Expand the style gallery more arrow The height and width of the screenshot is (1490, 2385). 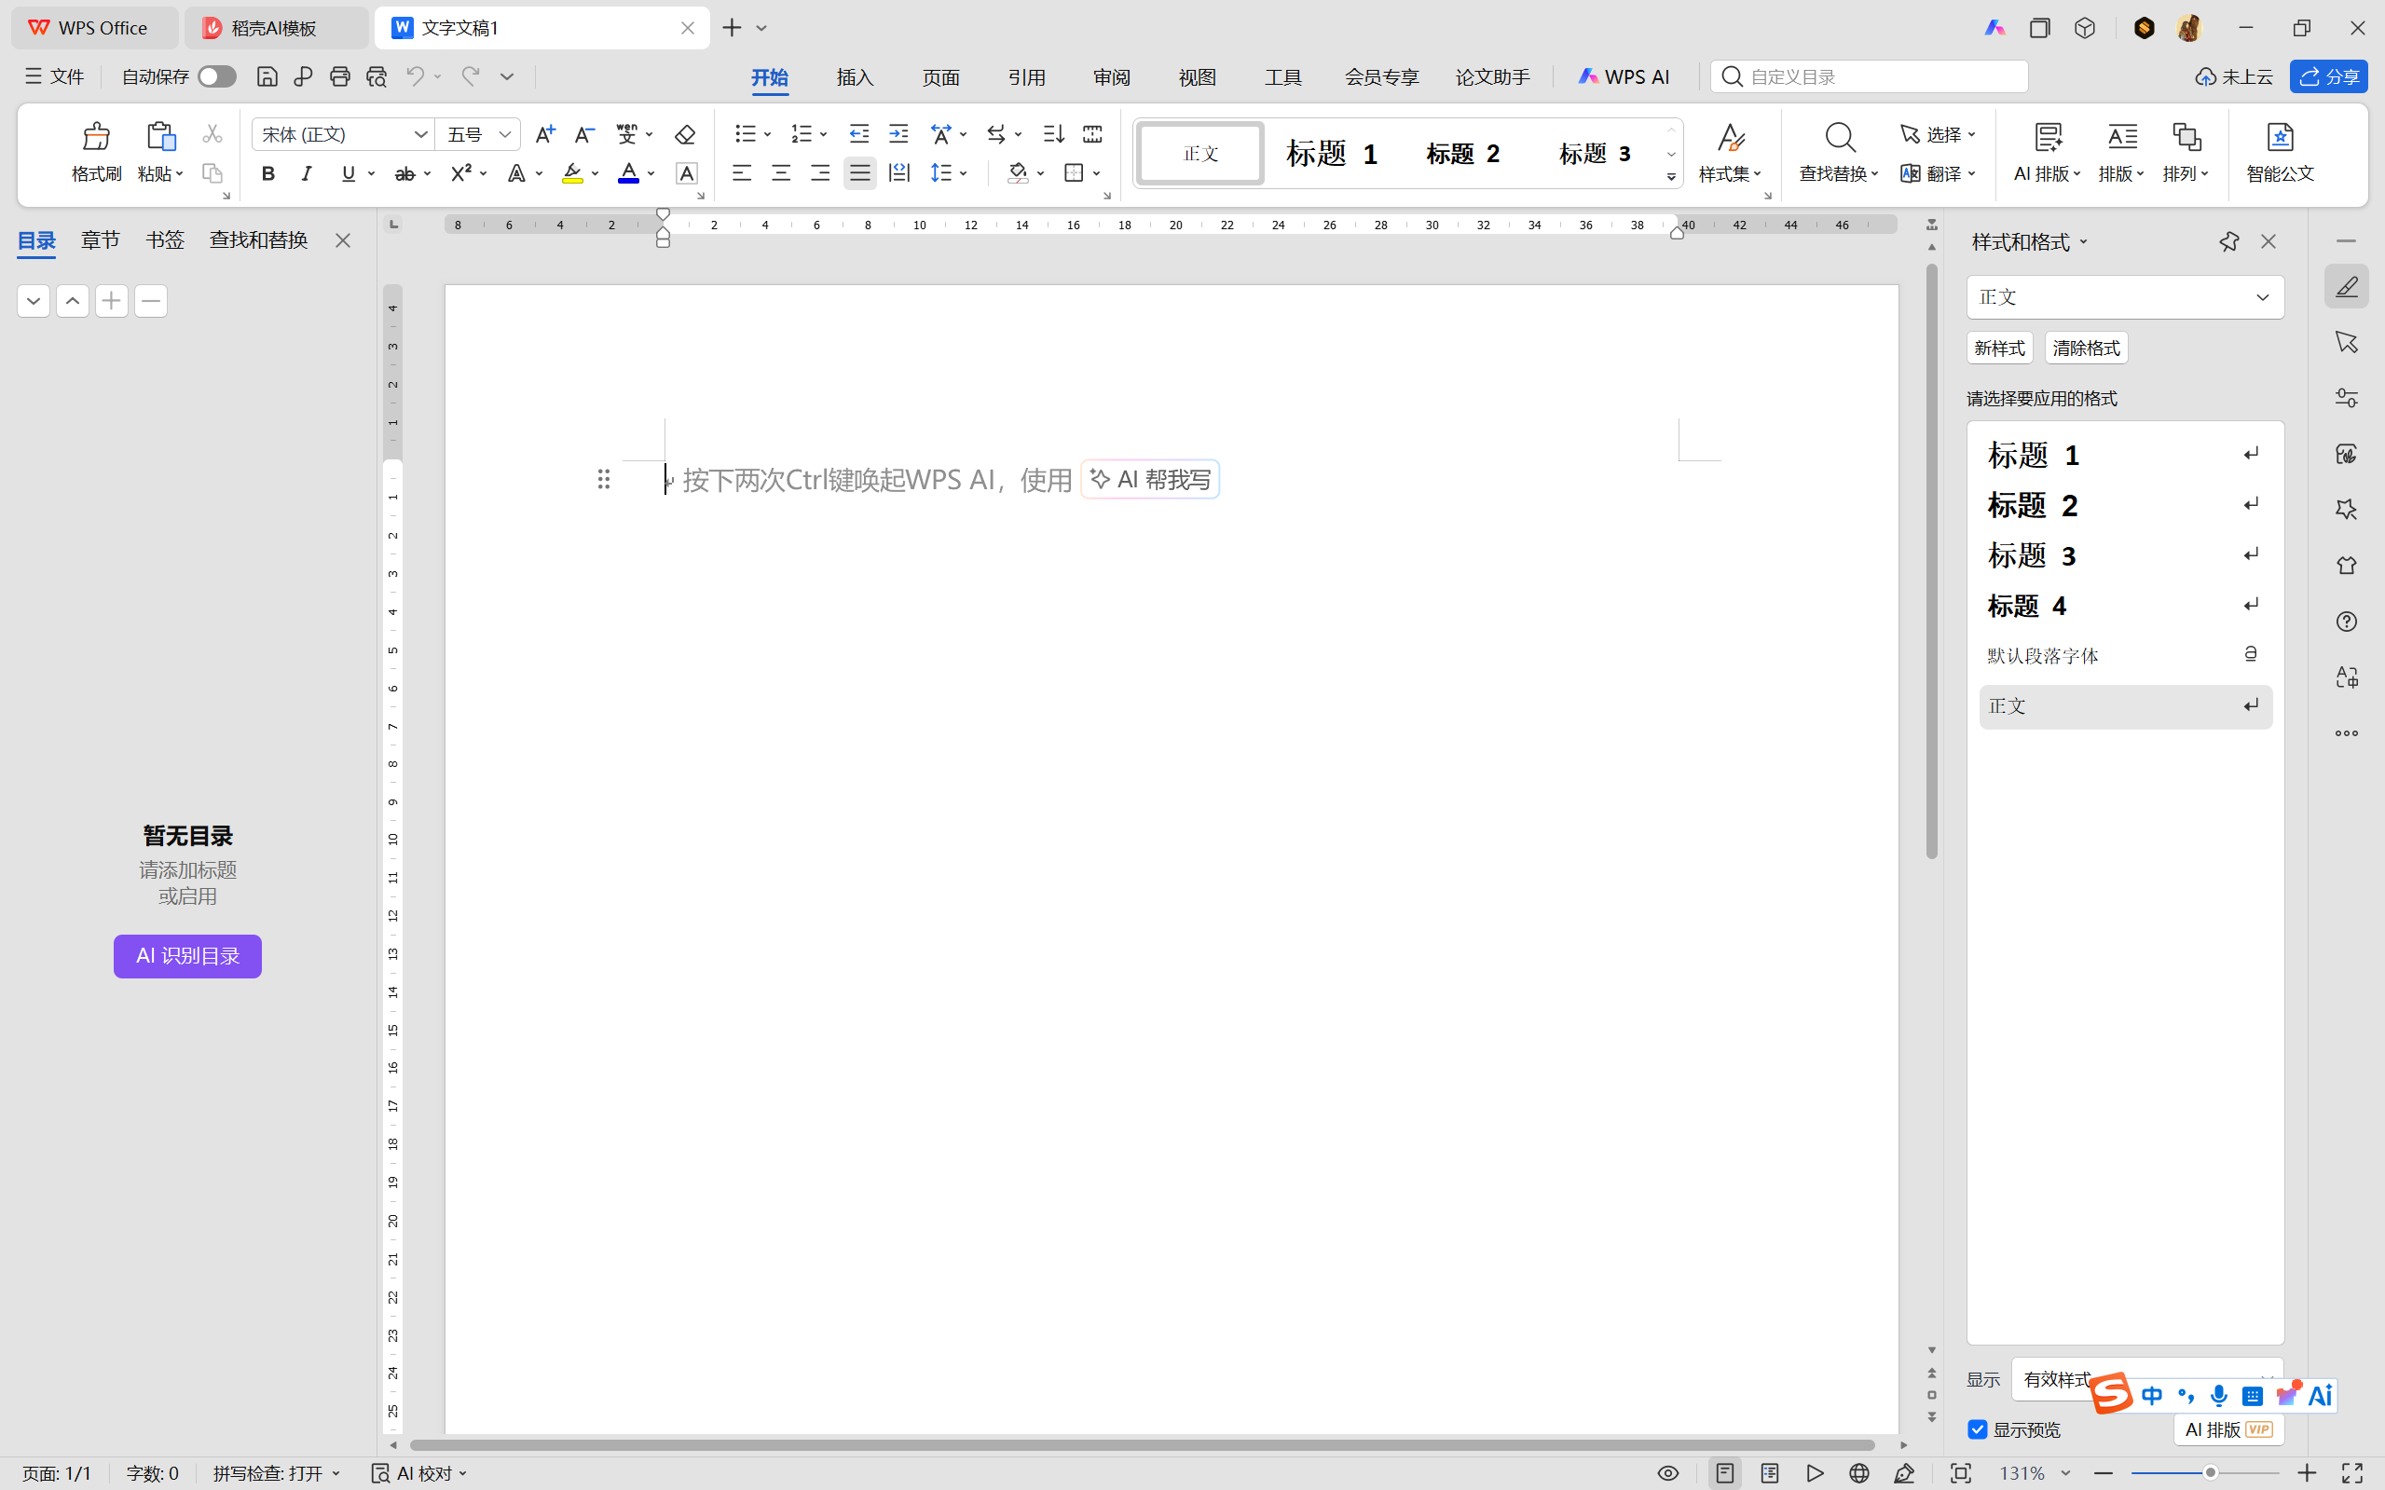tap(1671, 177)
